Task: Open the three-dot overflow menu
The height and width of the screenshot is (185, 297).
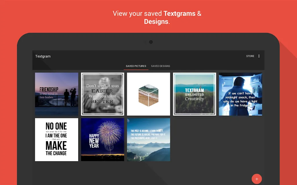Action: coord(259,56)
